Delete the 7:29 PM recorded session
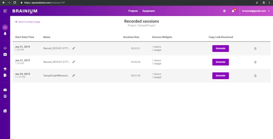The width and height of the screenshot is (273, 139). (255, 49)
